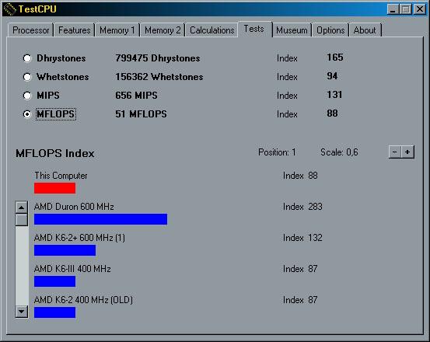Click the blue AMD K6-2 400 MHz (OLD) bar
The width and height of the screenshot is (430, 342).
click(x=55, y=312)
